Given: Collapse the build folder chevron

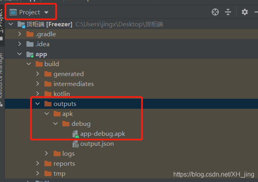Looking at the screenshot, I should (29, 64).
